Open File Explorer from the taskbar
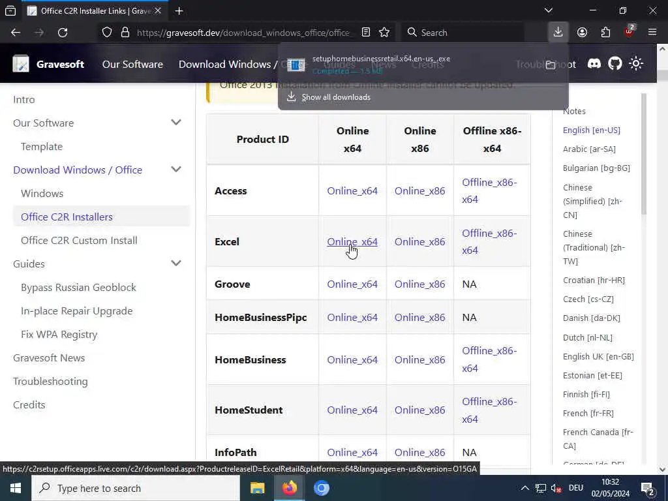The width and height of the screenshot is (668, 501). [257, 488]
